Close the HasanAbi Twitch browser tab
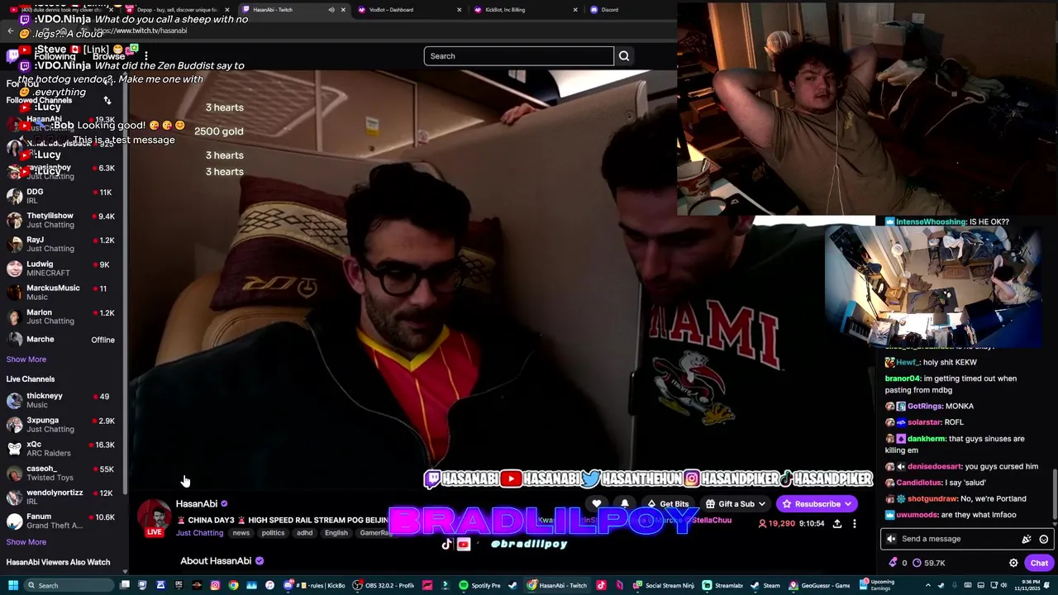This screenshot has height=595, width=1058. click(343, 10)
